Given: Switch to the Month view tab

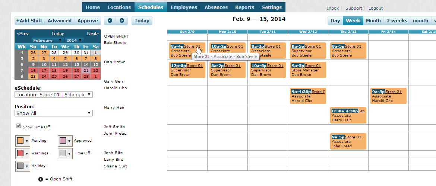Looking at the screenshot, I should tap(373, 20).
